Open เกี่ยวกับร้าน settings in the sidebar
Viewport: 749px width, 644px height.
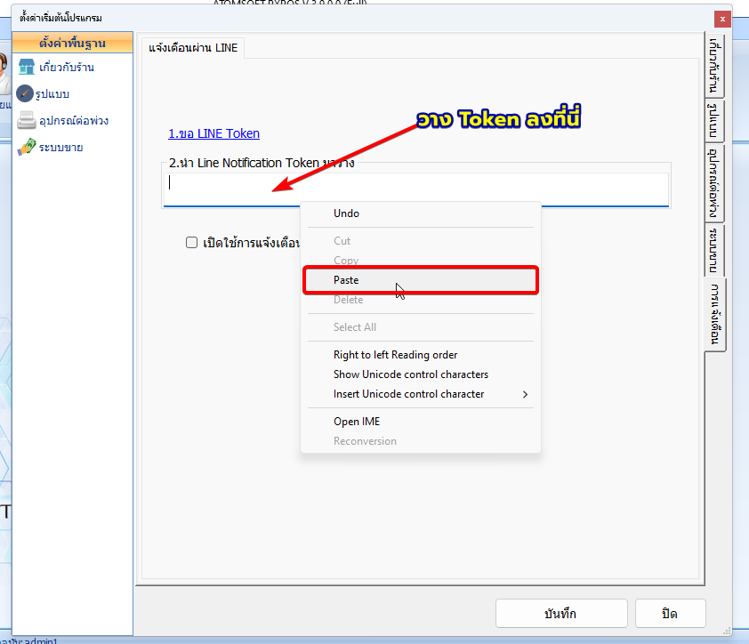click(67, 68)
